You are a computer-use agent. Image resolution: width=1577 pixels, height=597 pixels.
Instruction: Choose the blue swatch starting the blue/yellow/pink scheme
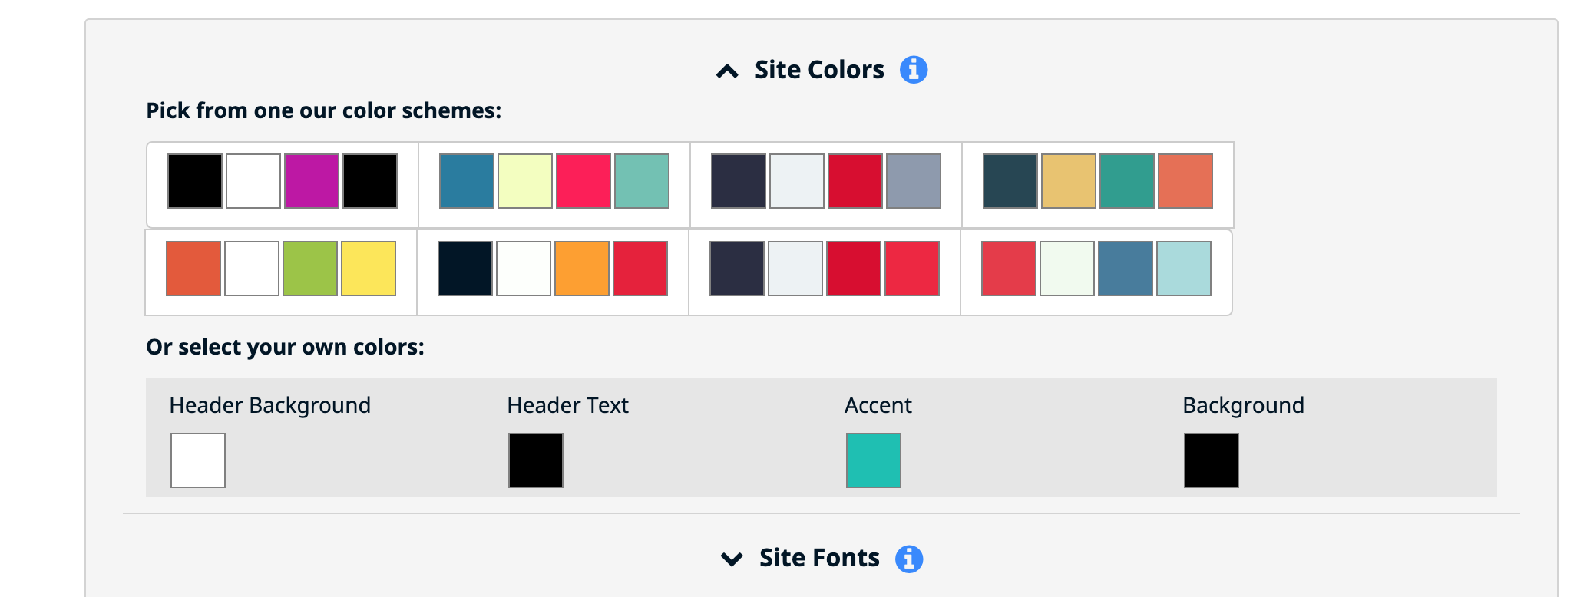[x=467, y=181]
